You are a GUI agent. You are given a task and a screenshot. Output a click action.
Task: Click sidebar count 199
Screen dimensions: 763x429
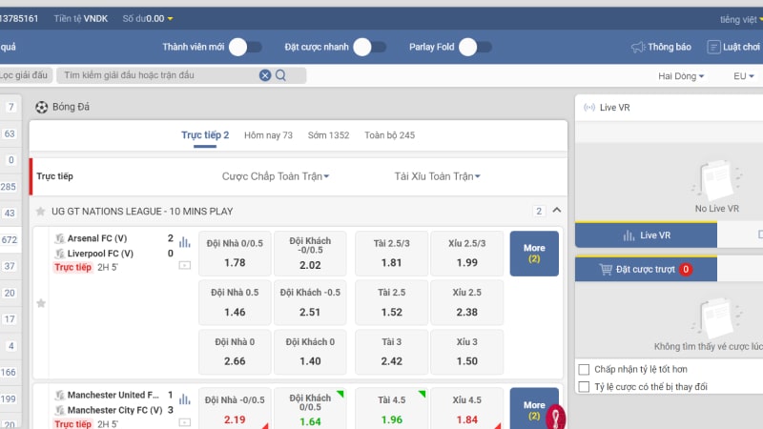[x=9, y=398]
